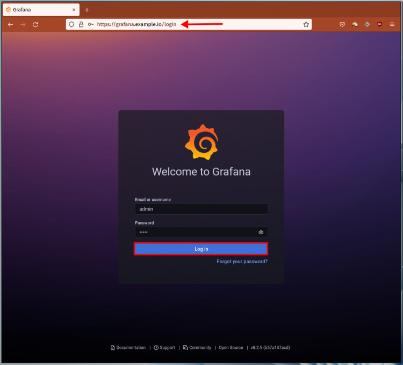Click the Email or username field
403x365 pixels.
[x=201, y=209]
